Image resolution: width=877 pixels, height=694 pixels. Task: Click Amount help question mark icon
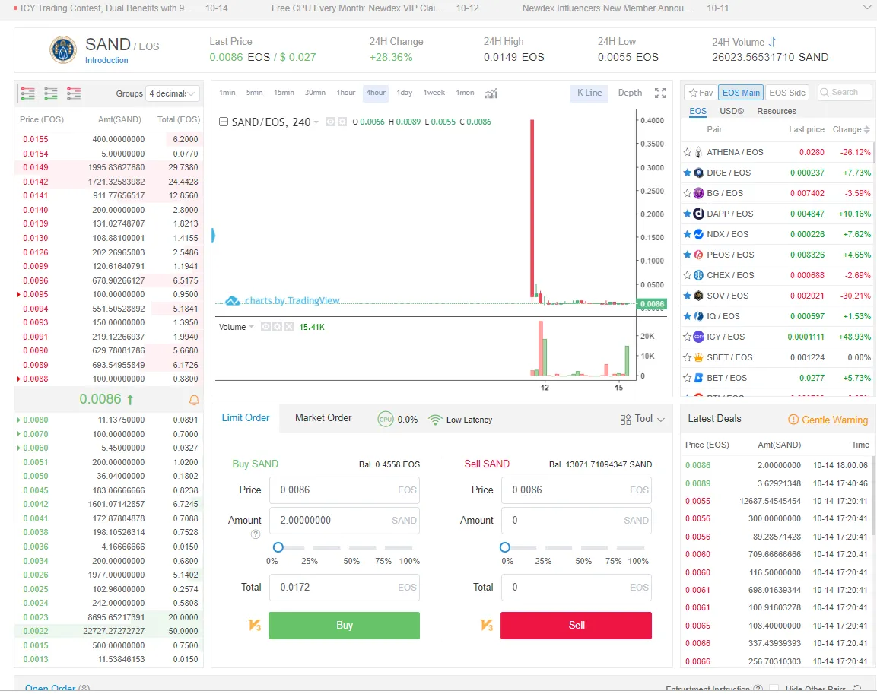point(256,534)
